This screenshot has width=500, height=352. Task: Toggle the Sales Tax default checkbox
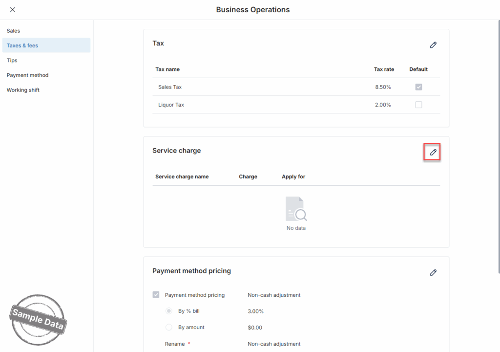point(418,87)
